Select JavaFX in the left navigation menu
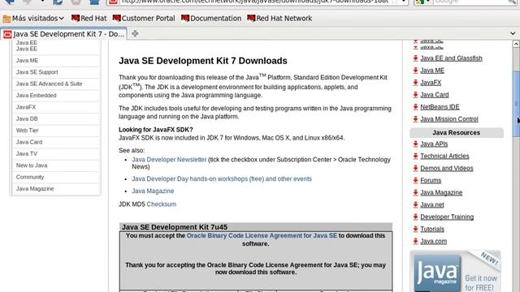The width and height of the screenshot is (520, 292). pyautogui.click(x=56, y=107)
